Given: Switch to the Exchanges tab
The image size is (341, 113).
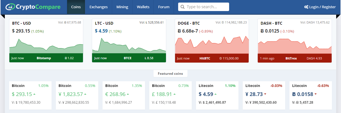Looking at the screenshot, I should coord(98,7).
